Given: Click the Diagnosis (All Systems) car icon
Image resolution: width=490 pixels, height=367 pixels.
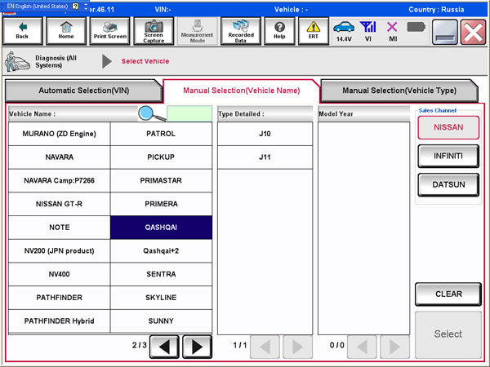Looking at the screenshot, I should 17,61.
